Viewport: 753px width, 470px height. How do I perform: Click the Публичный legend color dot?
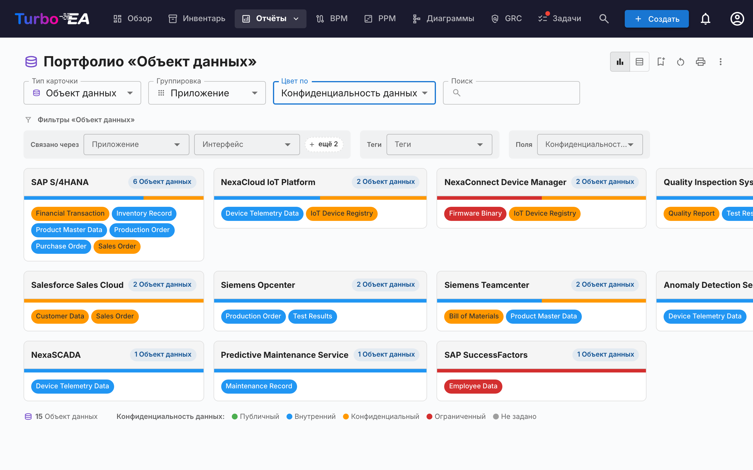[x=235, y=417]
